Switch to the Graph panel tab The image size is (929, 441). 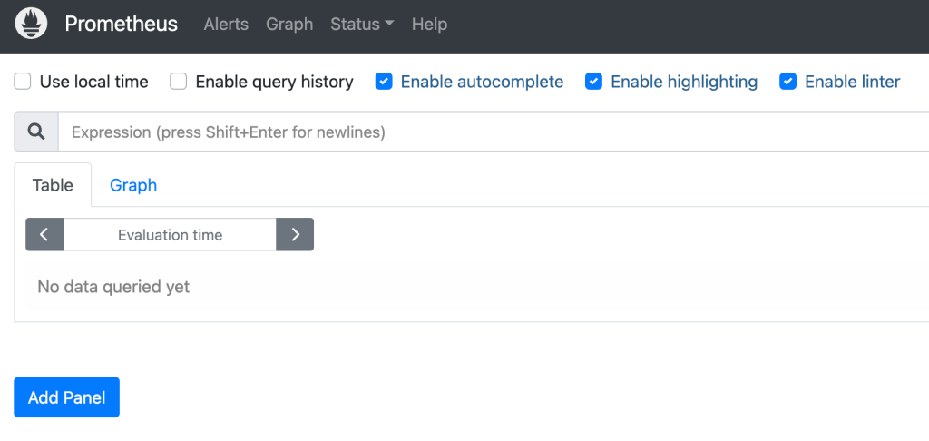[x=133, y=185]
